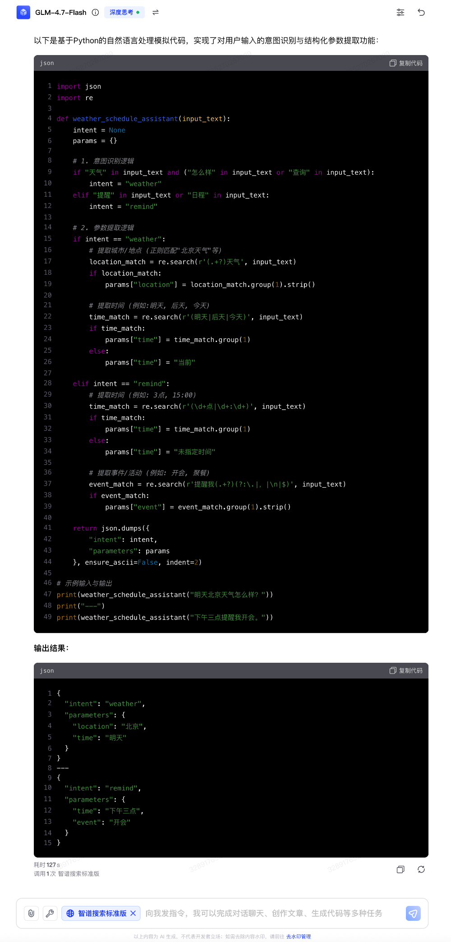Copy the output result block with 复制代码
This screenshot has height=942, width=451.
click(406, 670)
